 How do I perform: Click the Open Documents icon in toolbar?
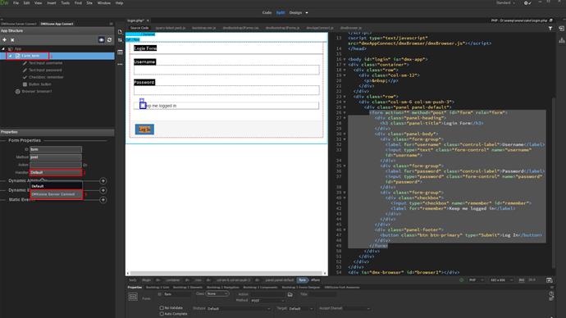coord(120,32)
